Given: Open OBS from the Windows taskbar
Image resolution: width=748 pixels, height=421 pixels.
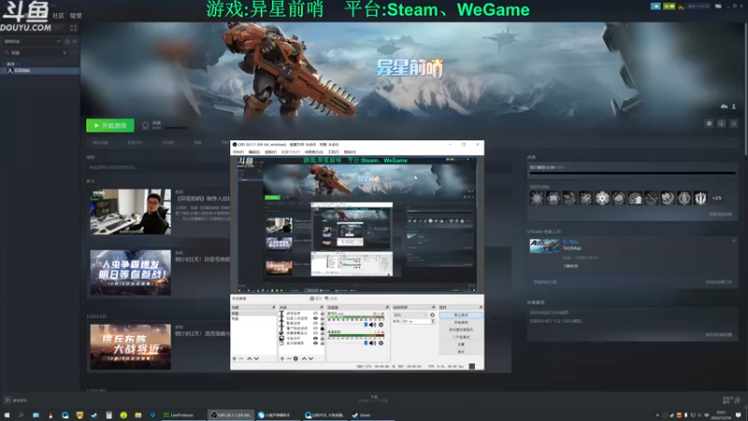Looking at the screenshot, I should click(231, 414).
